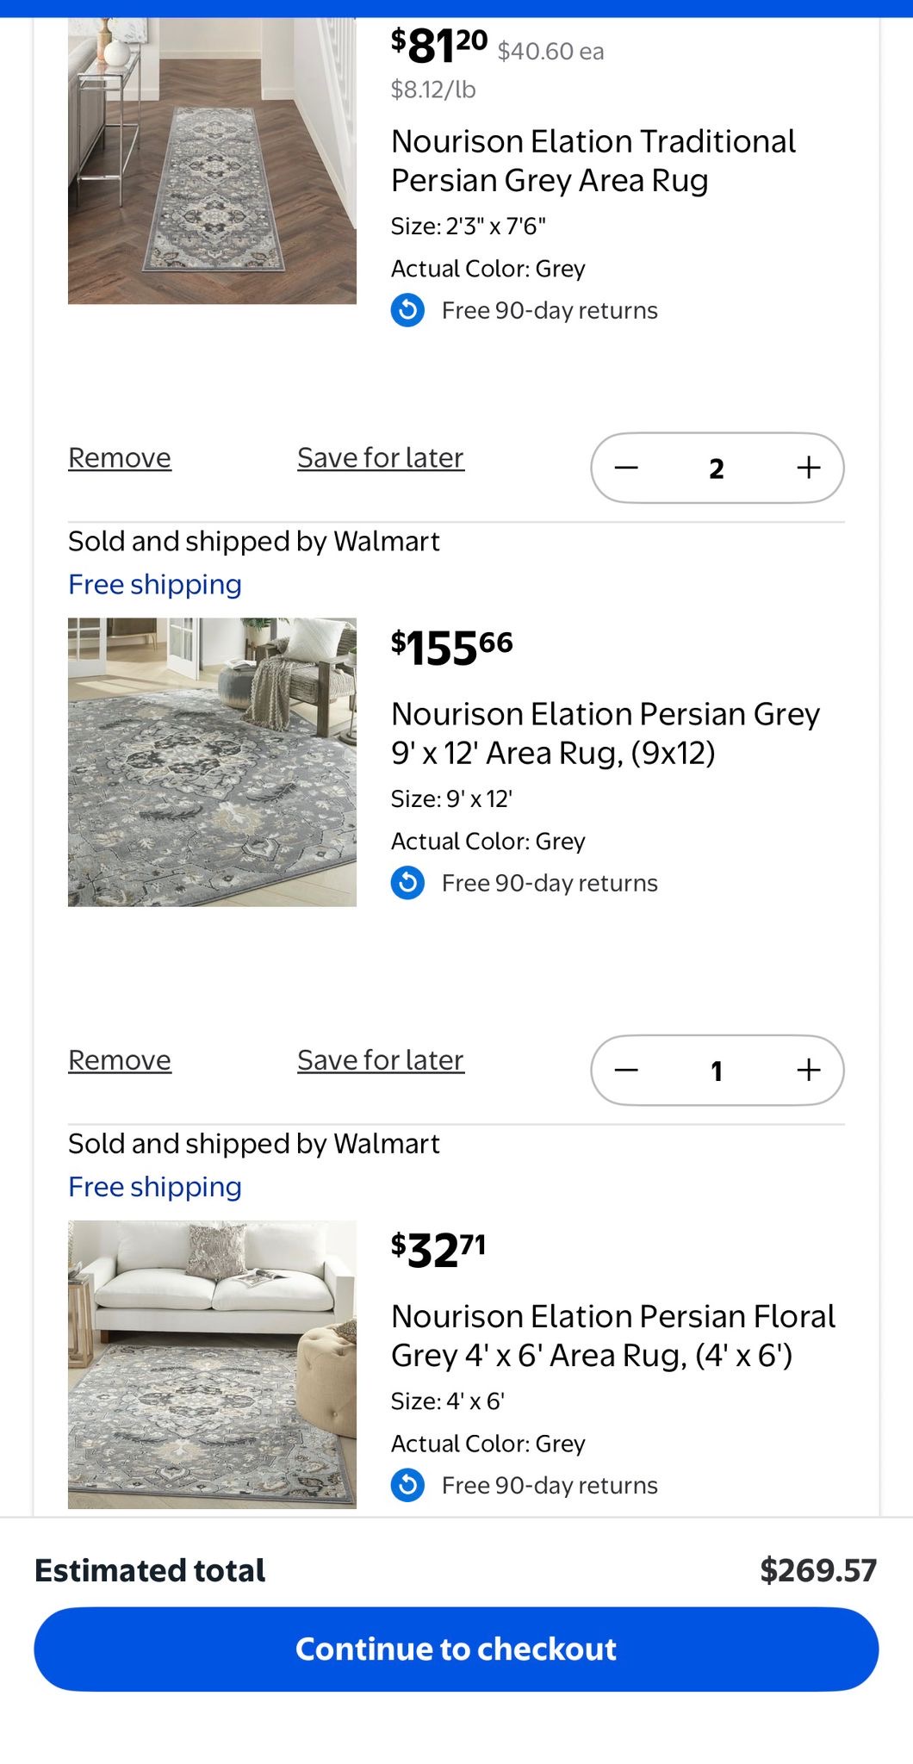Decrease quantity of the 2'3" x 7'6" runner rug

pyautogui.click(x=626, y=468)
